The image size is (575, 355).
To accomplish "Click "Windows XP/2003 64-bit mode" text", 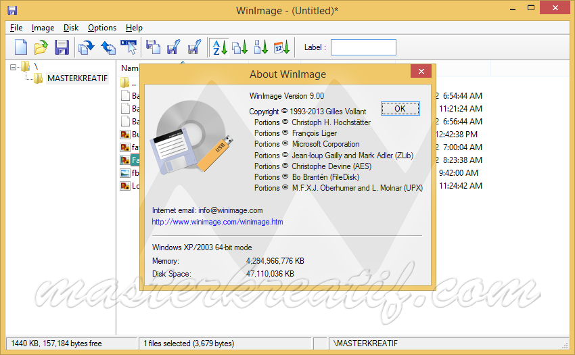I will tap(202, 247).
